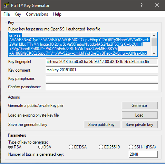This screenshot has height=164, width=166.
Task: Click the 'Confirm passphrase:' label
Action: click(25, 87)
